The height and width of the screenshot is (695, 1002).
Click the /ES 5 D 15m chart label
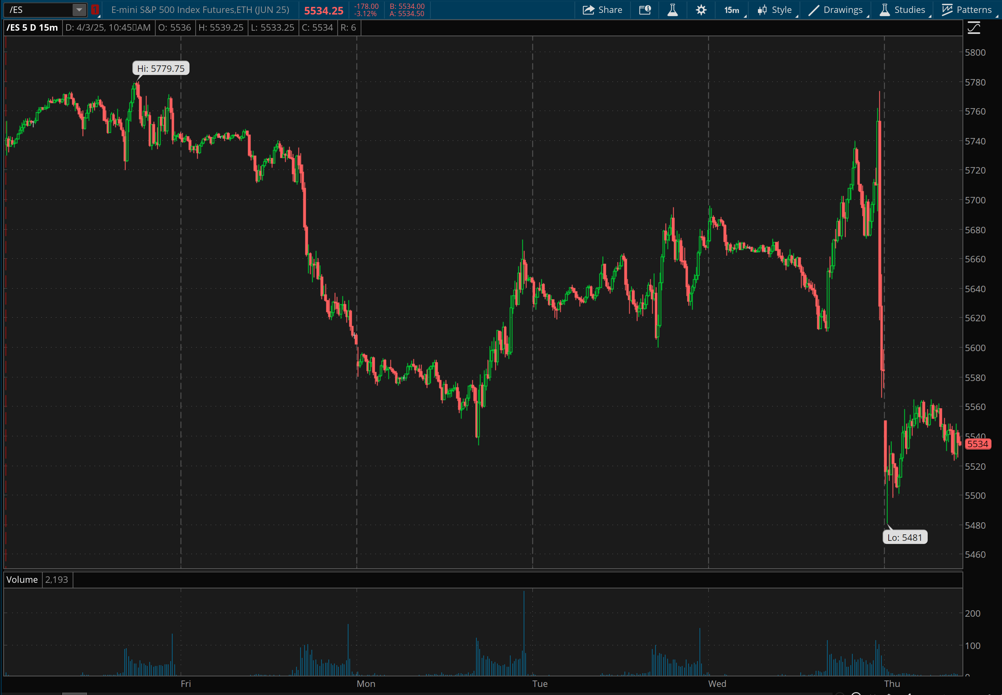pos(32,28)
